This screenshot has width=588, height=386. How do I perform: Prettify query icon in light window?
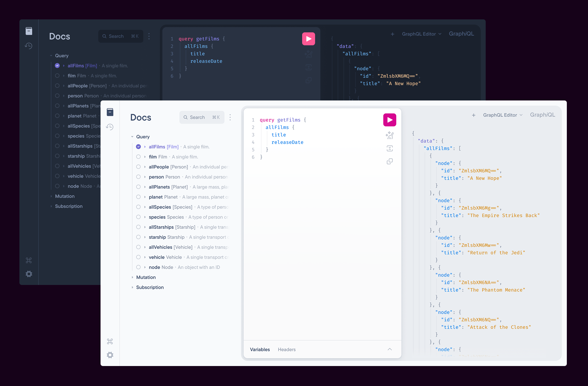[x=390, y=135]
